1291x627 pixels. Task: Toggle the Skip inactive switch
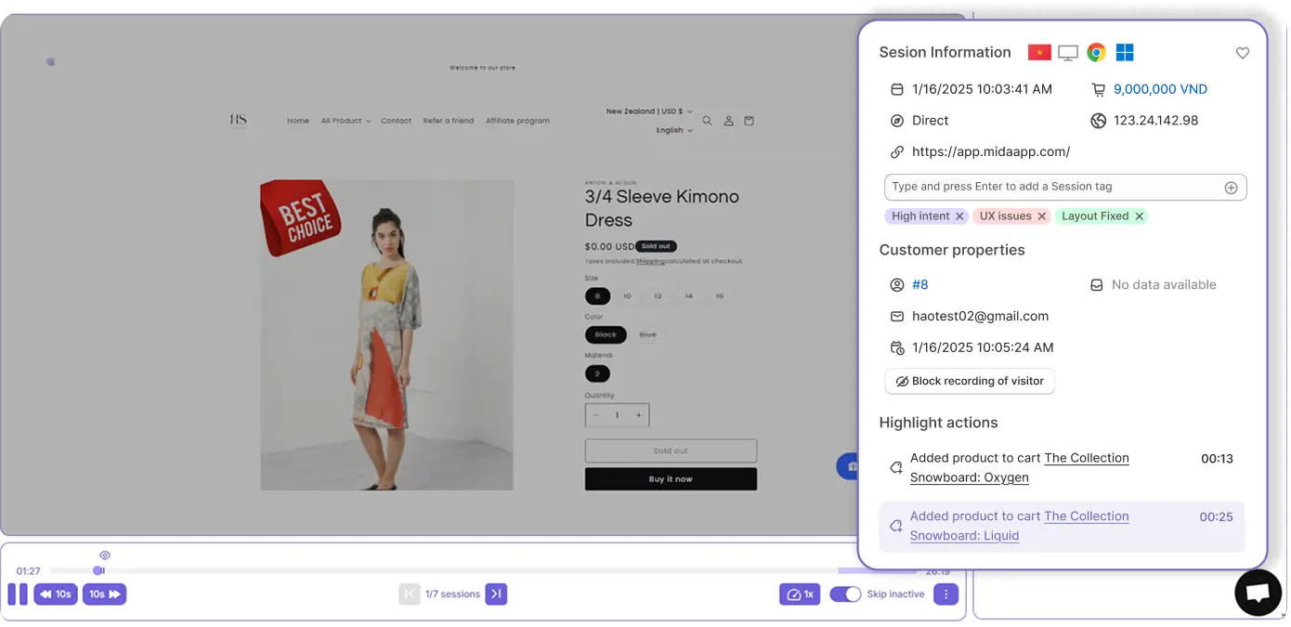tap(845, 594)
